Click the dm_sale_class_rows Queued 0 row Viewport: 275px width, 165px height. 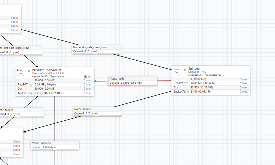(96, 51)
